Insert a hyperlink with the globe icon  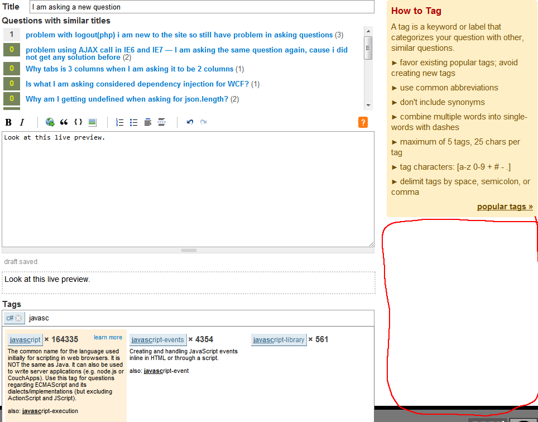[x=50, y=122]
